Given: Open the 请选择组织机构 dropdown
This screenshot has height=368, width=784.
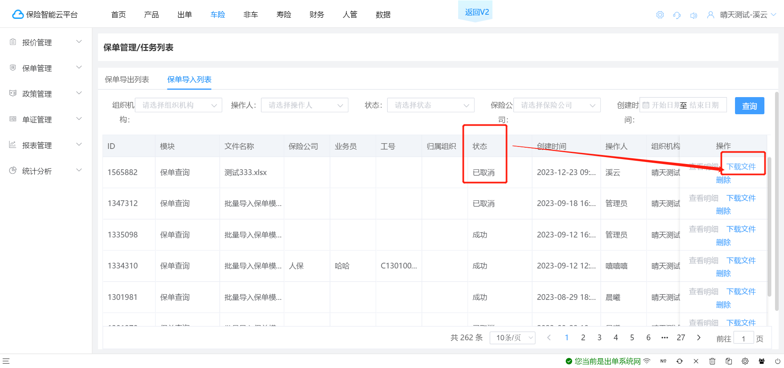Looking at the screenshot, I should (x=178, y=105).
